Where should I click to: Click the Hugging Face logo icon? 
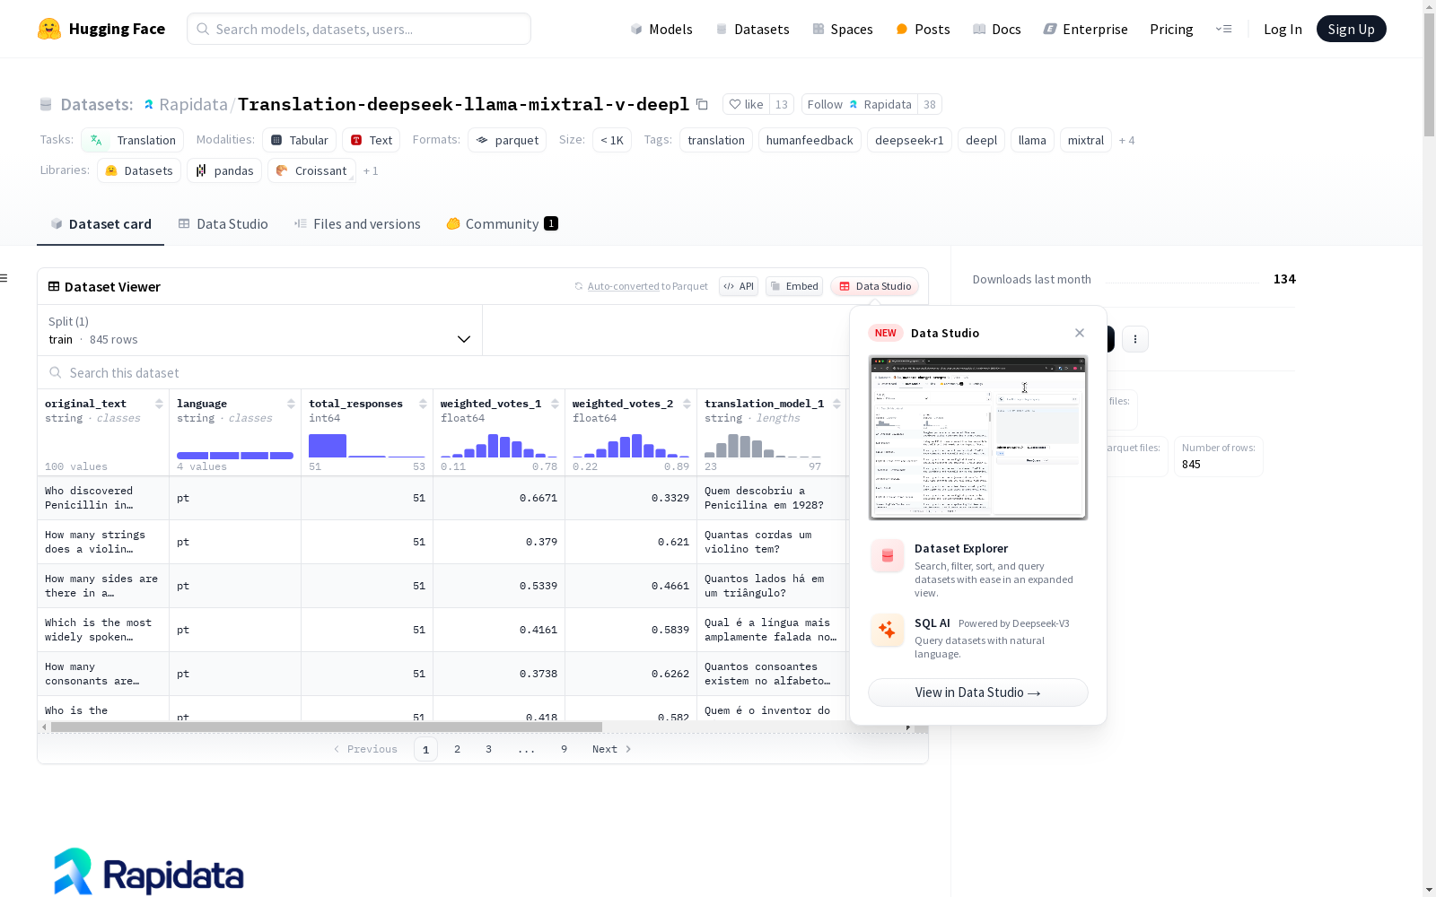click(x=49, y=29)
